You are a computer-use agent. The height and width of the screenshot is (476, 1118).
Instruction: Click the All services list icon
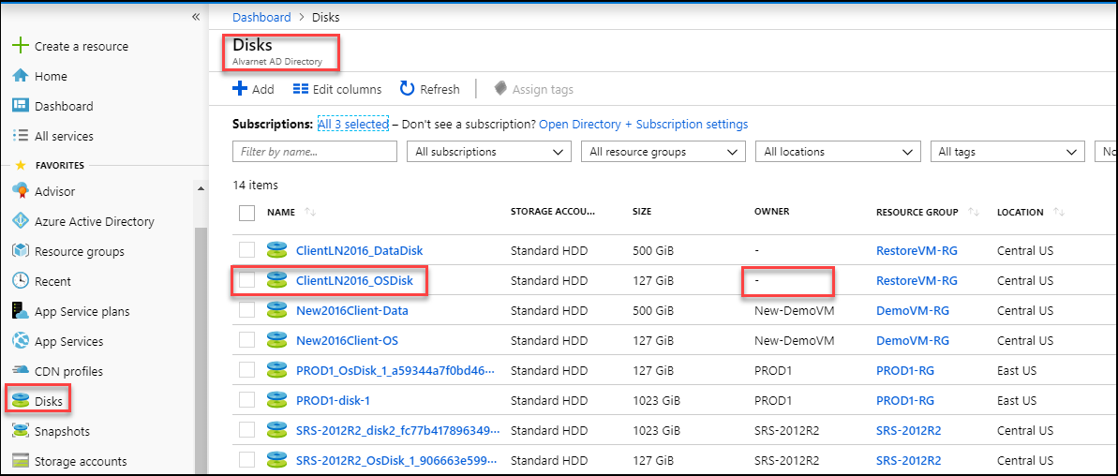coord(21,135)
